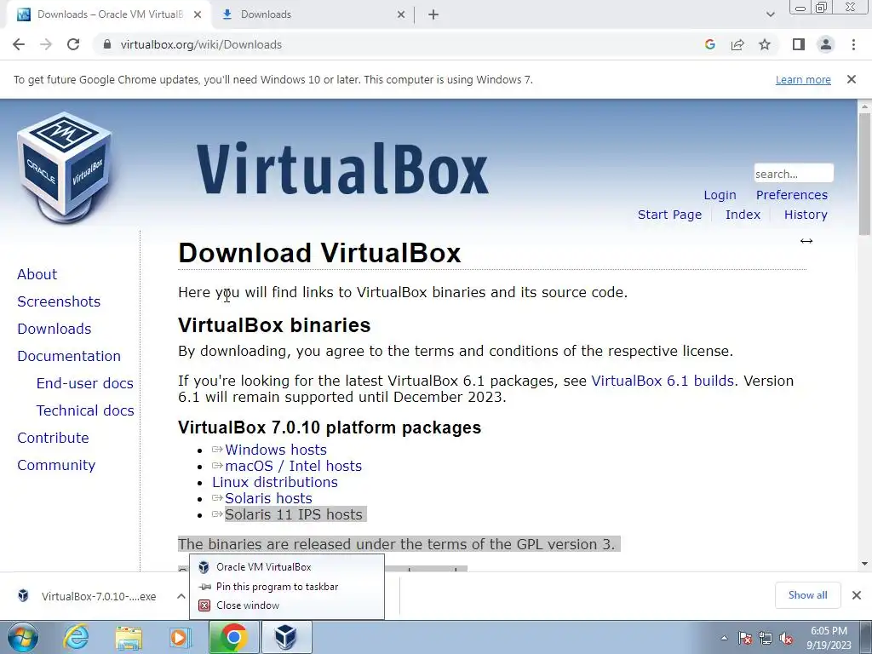Open the Chrome side panel icon

coord(799,44)
